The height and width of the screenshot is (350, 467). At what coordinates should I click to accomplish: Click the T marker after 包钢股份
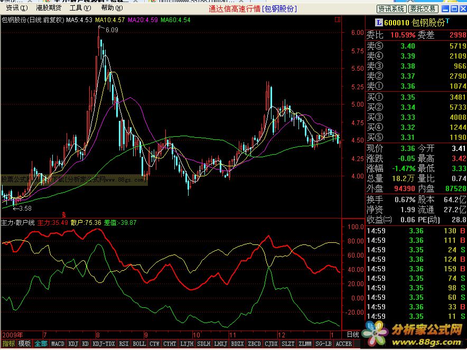(x=447, y=21)
